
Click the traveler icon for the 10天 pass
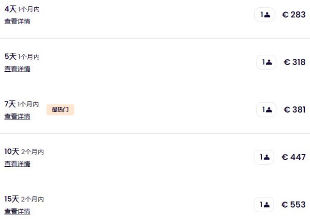[264, 157]
